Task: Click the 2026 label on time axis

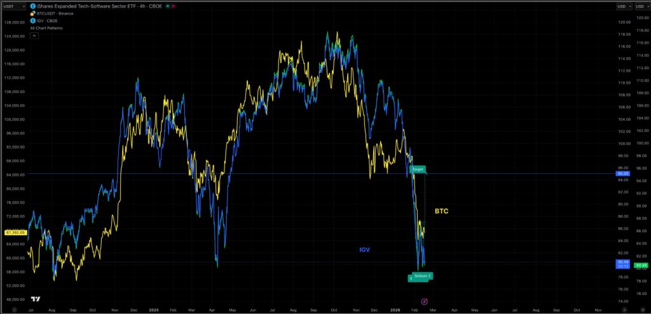Action: point(394,310)
